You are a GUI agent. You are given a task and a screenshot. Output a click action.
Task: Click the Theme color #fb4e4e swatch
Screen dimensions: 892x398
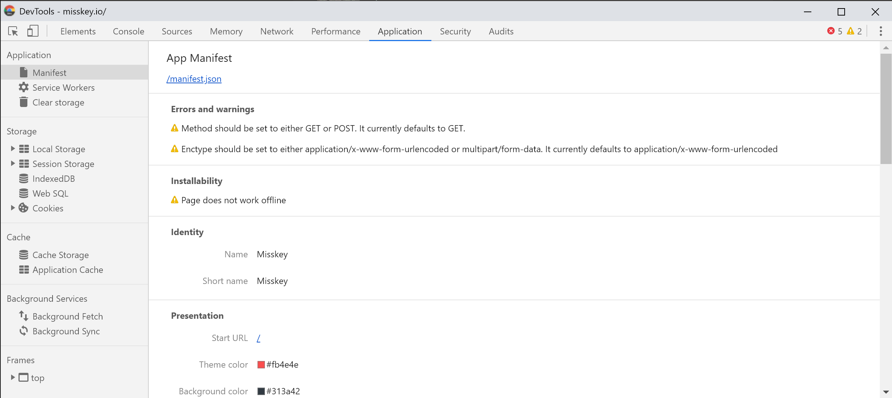(261, 365)
